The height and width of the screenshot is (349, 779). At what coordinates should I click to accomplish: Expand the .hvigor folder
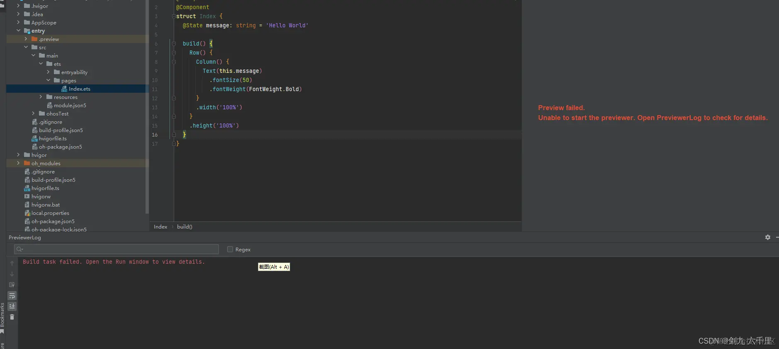18,6
